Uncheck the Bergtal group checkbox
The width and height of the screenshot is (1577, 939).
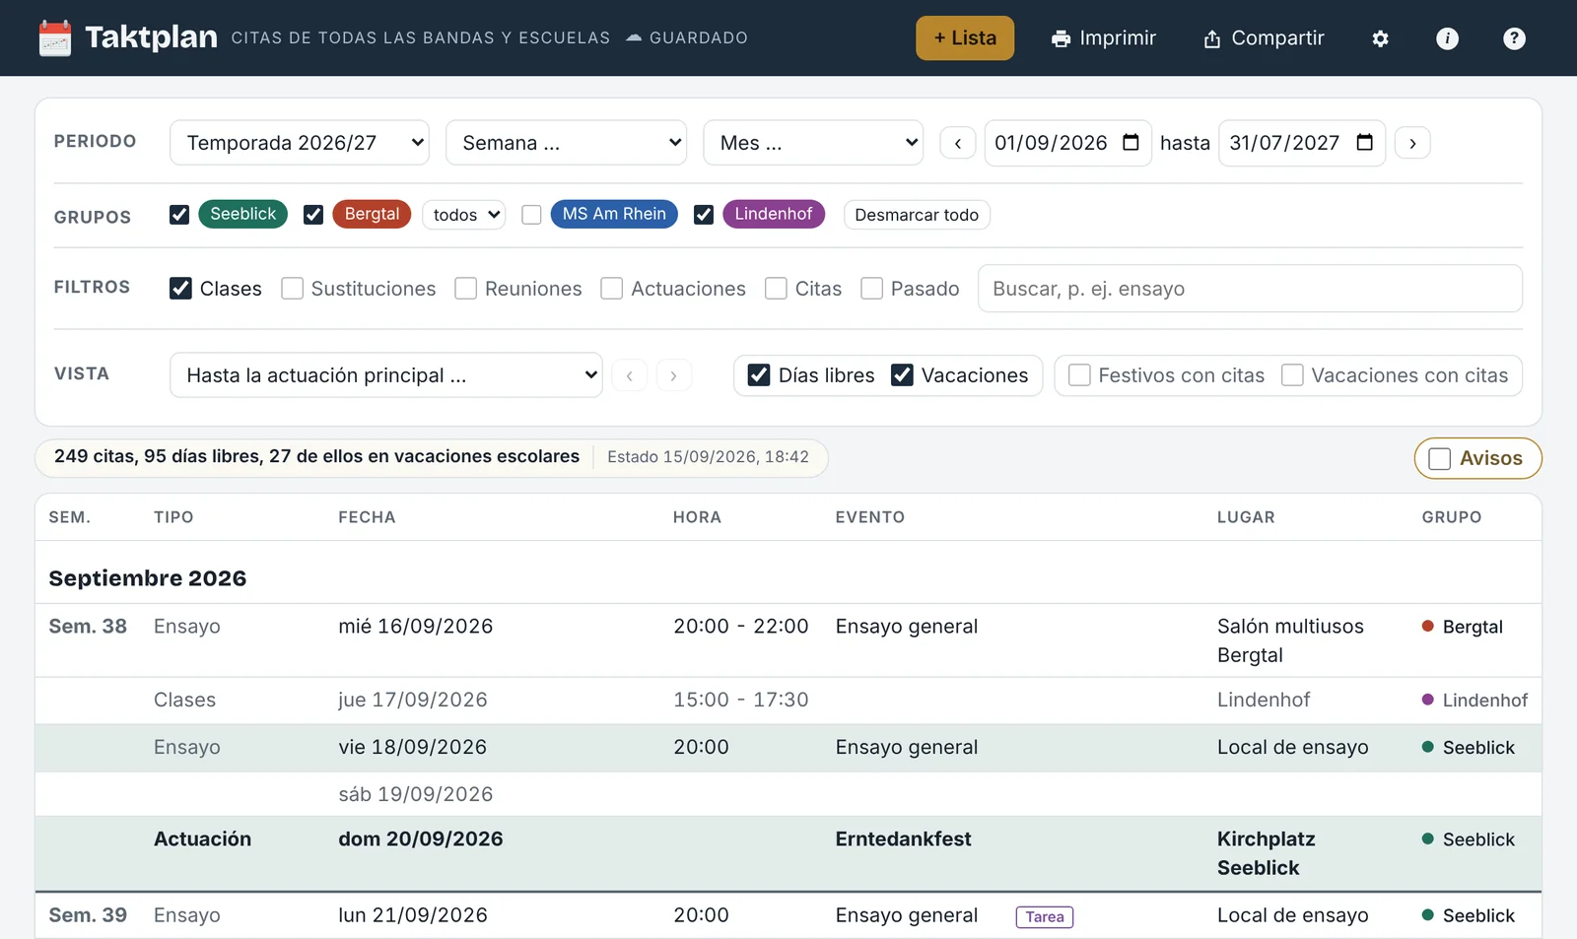[313, 215]
